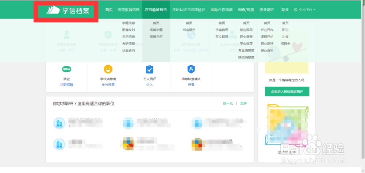Click the 进入 link under 个人测评
Screen dimensions: 365x173
click(149, 85)
